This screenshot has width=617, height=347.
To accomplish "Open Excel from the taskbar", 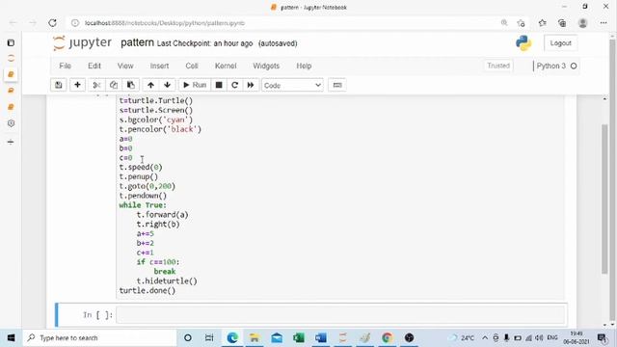I will click(299, 337).
